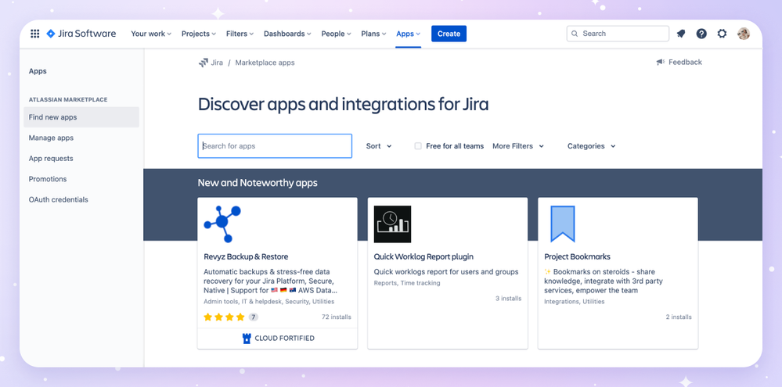This screenshot has width=782, height=387.
Task: Open the More Filters dropdown
Action: [518, 146]
